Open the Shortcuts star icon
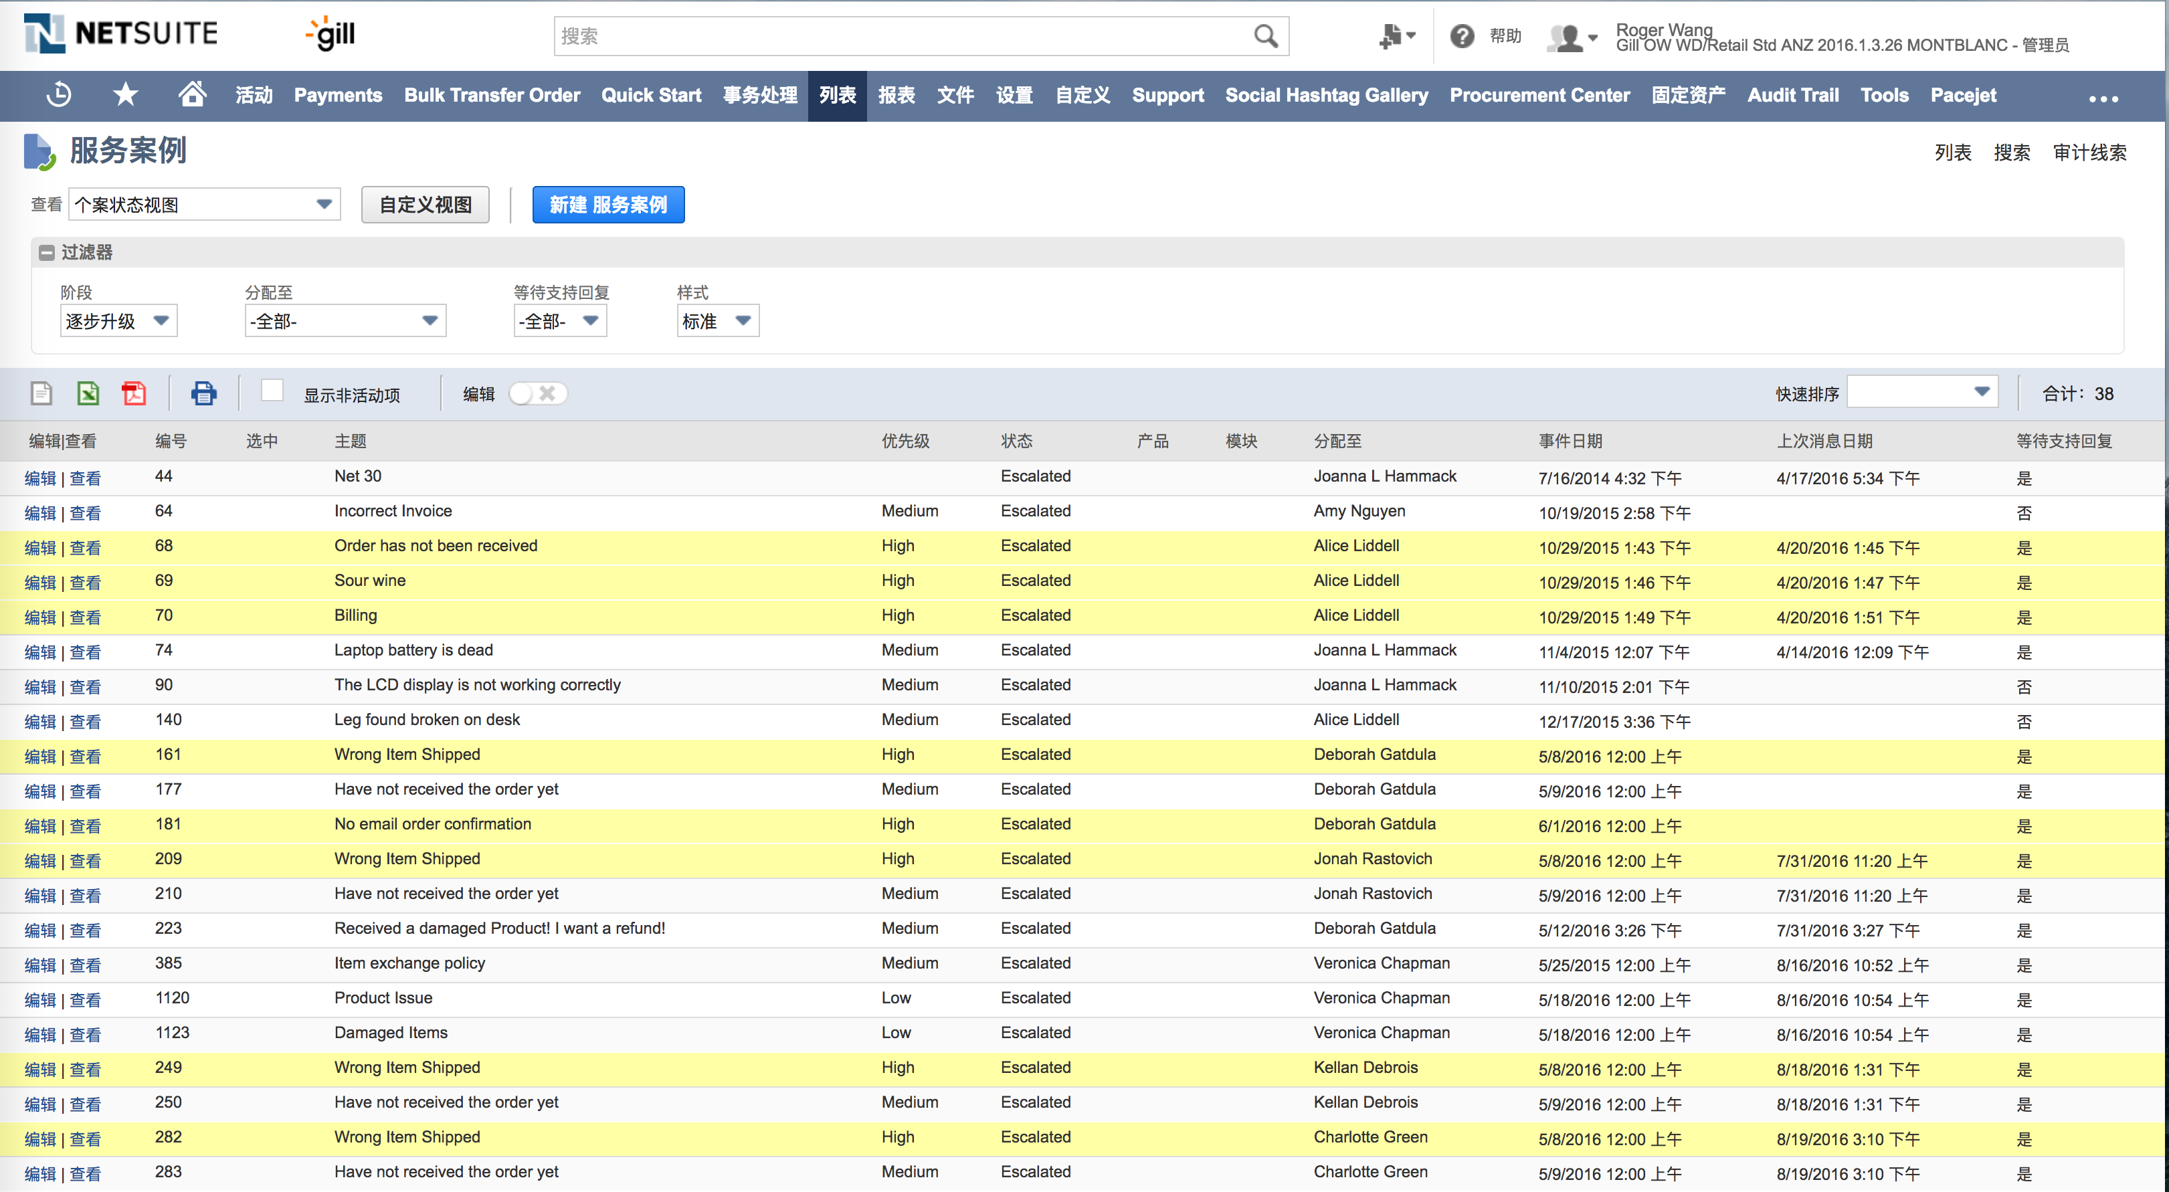Screen dimensions: 2169x1192 click(126, 95)
